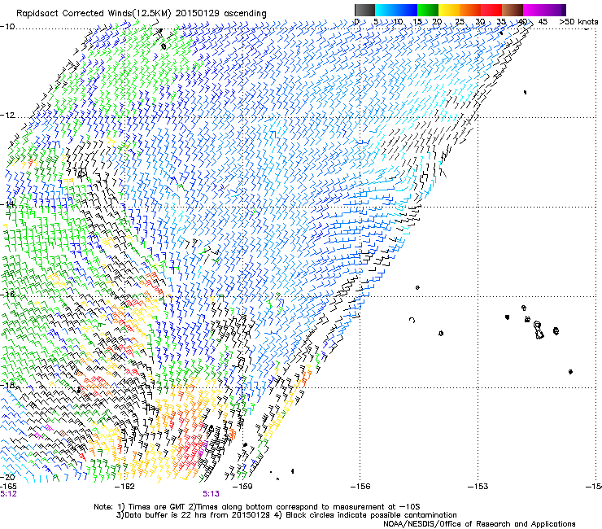Click the '20150129 ascending' date text
The width and height of the screenshot is (602, 529).
[221, 14]
